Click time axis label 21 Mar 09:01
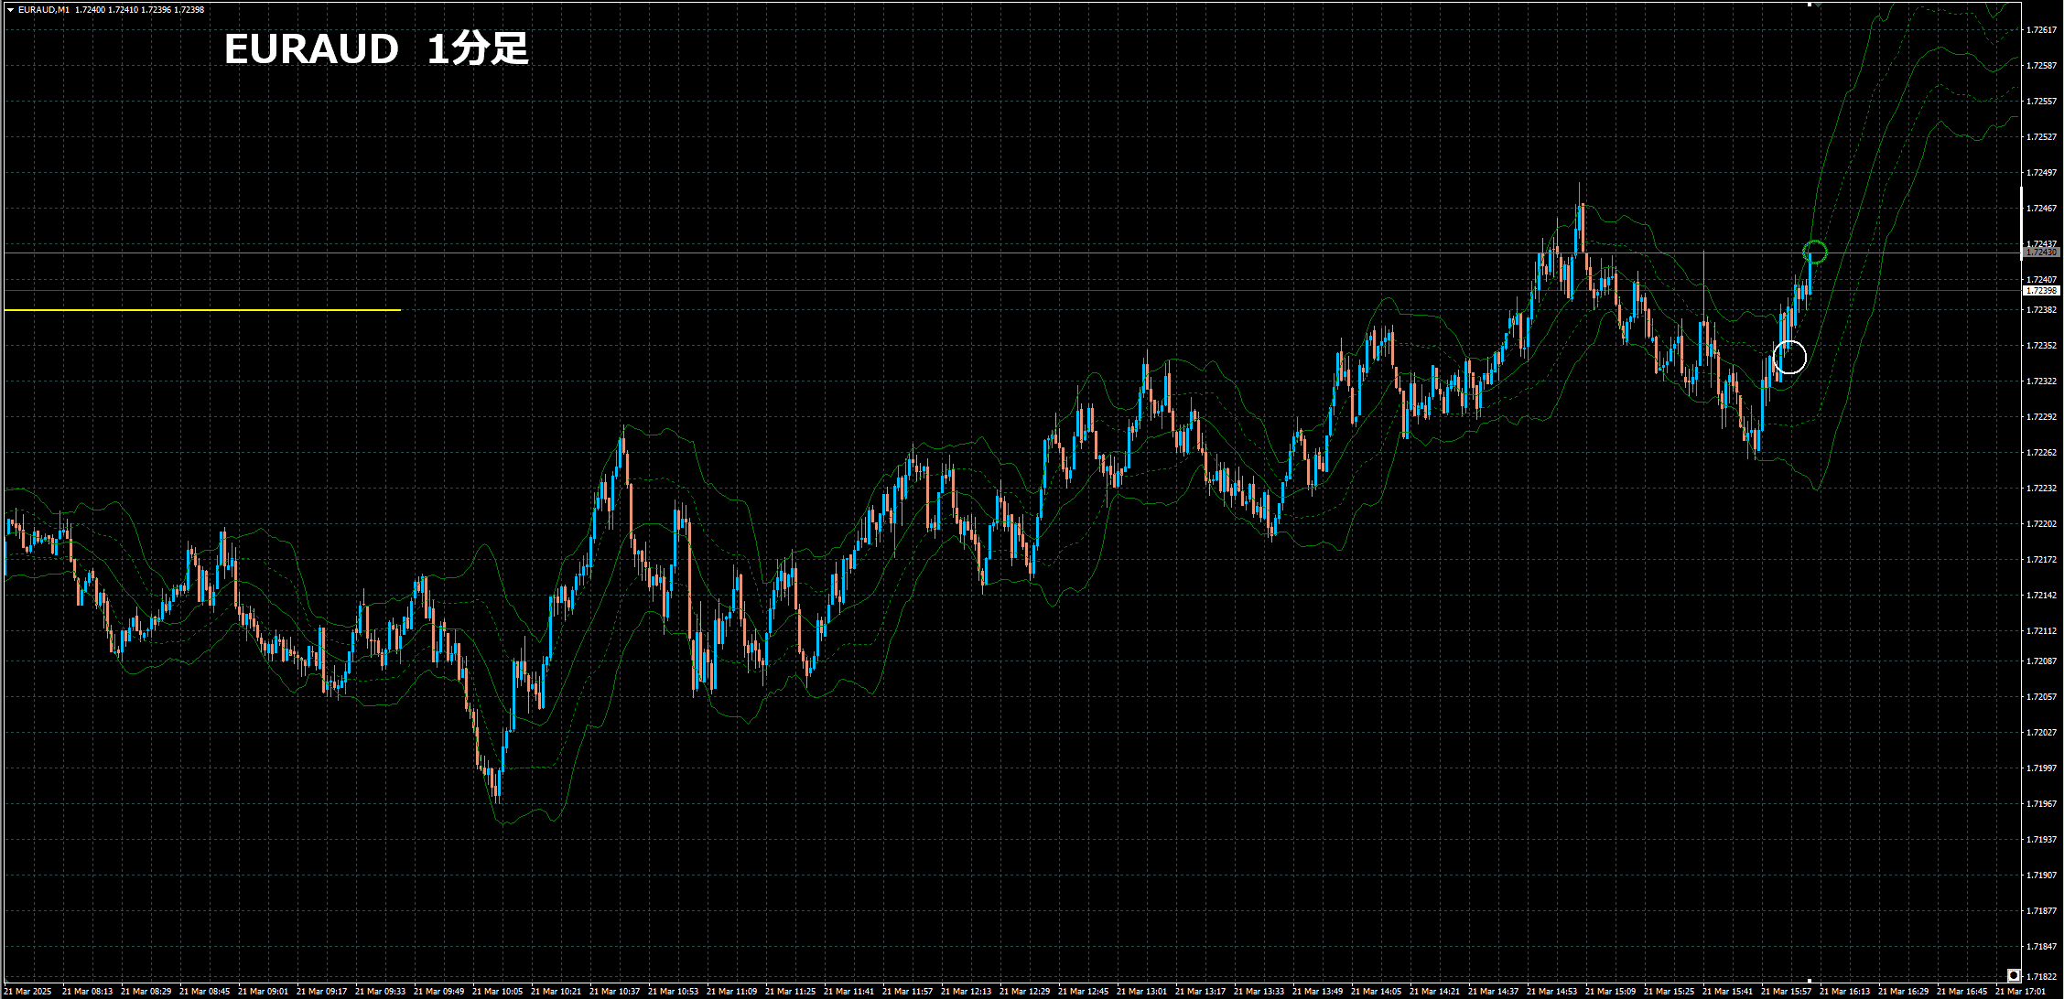The height and width of the screenshot is (999, 2064). point(264,992)
